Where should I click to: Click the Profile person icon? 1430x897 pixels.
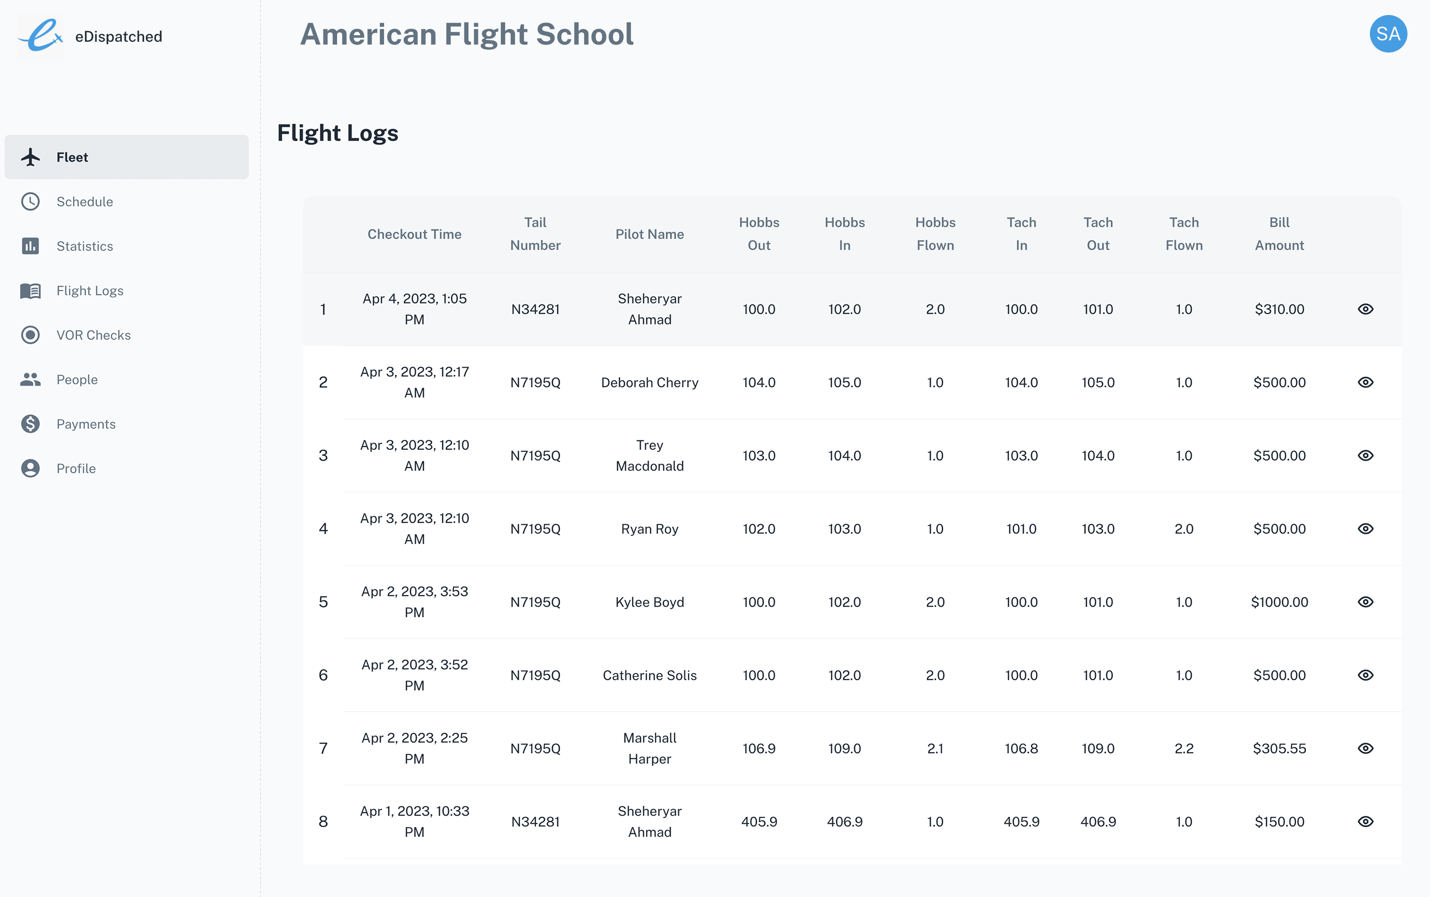(x=30, y=469)
